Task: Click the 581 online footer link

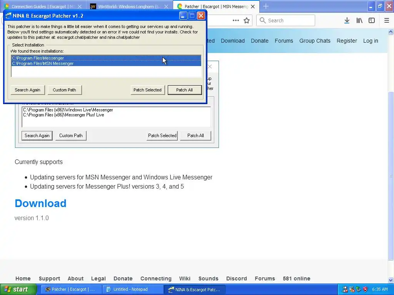Action: click(x=297, y=278)
